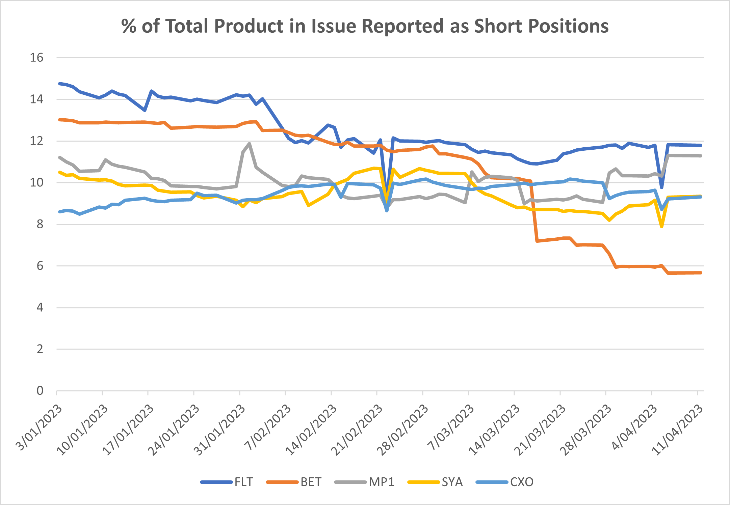Click the light blue CXO legend line swatch
The image size is (730, 505).
coord(492,482)
